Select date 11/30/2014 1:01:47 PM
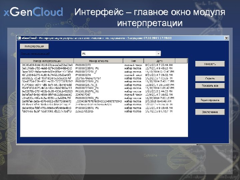The image size is (240, 180). [160, 88]
